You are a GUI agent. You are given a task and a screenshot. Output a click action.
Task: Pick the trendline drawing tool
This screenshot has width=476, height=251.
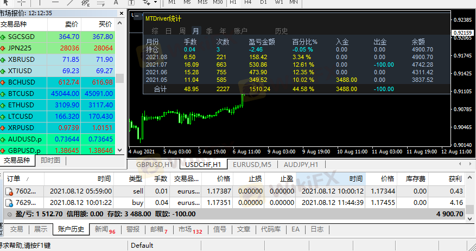coord(71,2)
